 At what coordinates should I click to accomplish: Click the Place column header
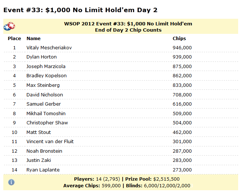[14, 38]
